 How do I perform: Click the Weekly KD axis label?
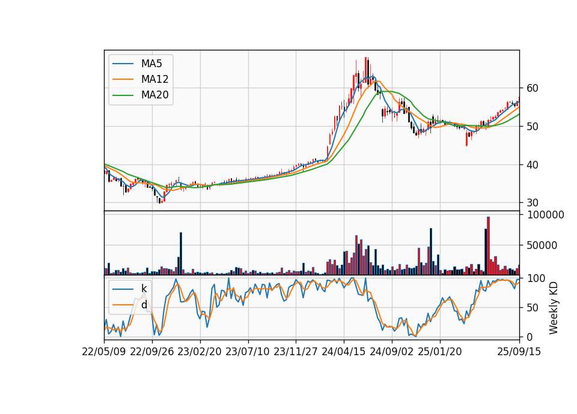pos(554,308)
